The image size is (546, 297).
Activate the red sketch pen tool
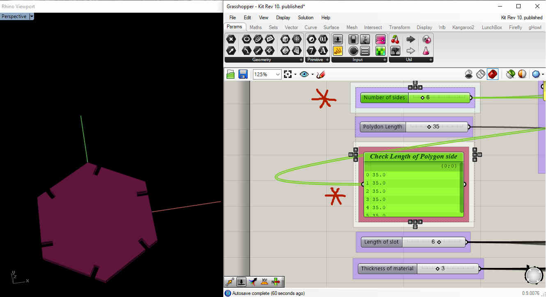[x=321, y=74]
